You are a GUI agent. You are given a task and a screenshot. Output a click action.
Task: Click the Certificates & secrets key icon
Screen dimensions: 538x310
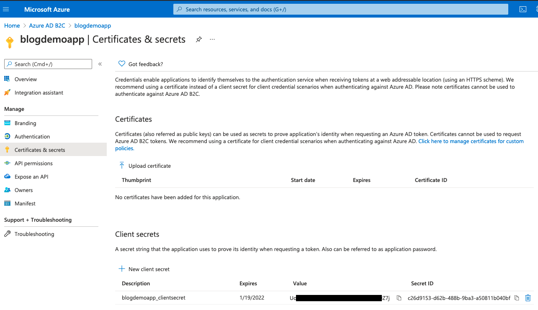click(x=7, y=150)
